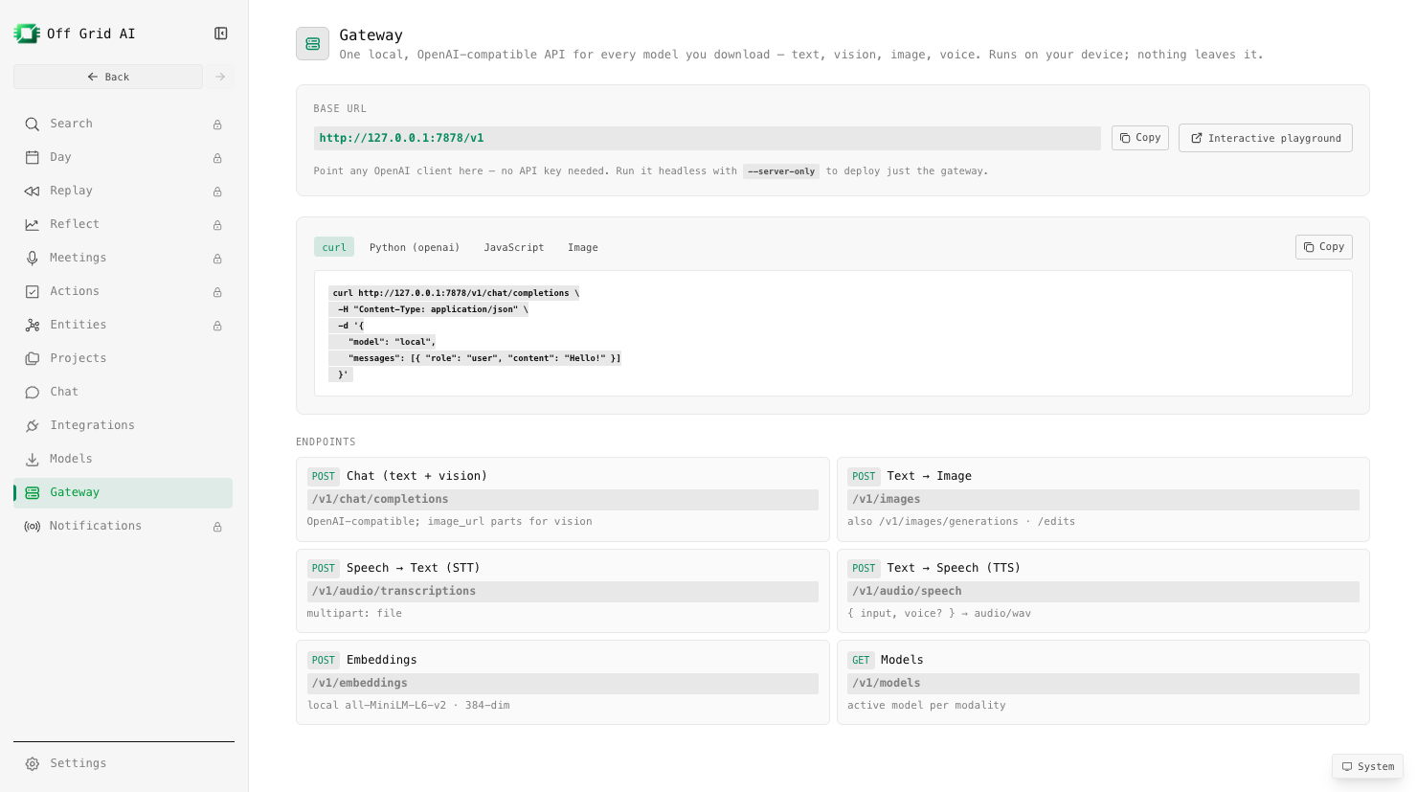Click the Projects folder icon
This screenshot has height=792, width=1417.
point(33,358)
